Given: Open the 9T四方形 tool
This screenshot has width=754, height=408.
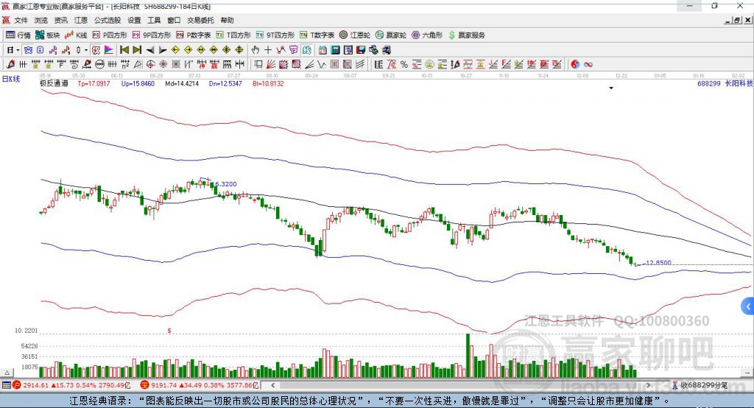Looking at the screenshot, I should pyautogui.click(x=275, y=35).
